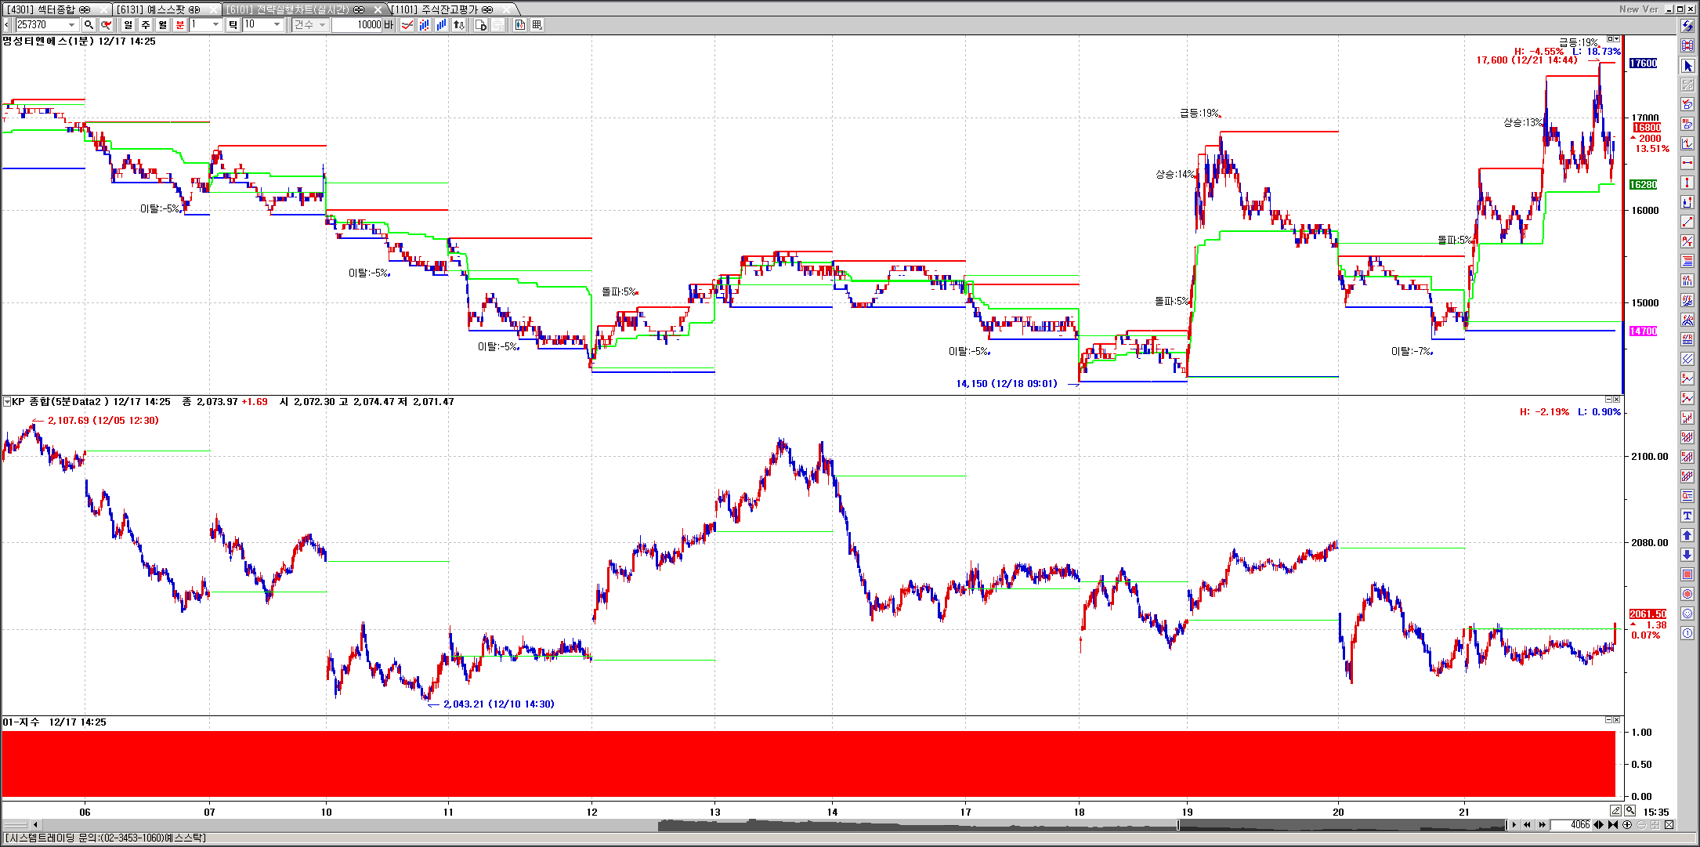Click the magnifier icon beside 15:35 time
Screen dimensions: 1700x847
point(1630,811)
